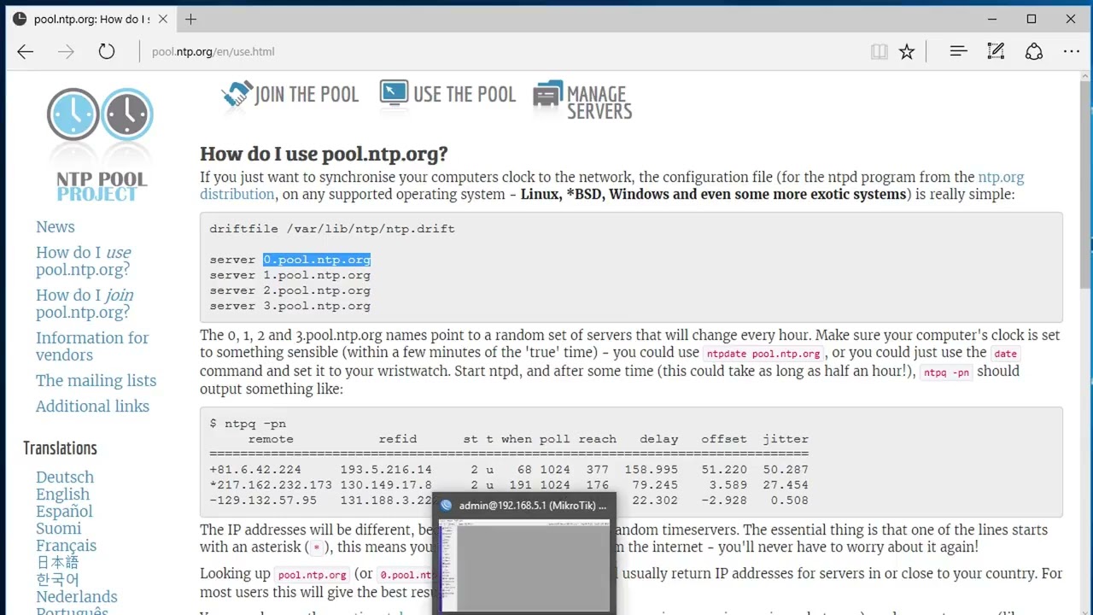Open Additional links in sidebar

(x=92, y=407)
